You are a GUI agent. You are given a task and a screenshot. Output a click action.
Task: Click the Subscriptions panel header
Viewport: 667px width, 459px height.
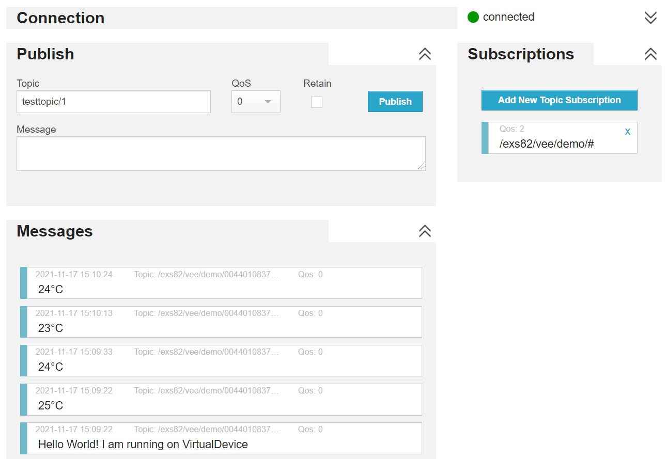click(525, 54)
